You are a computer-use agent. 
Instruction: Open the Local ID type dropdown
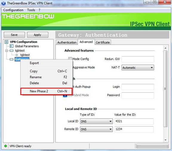tap(96, 121)
